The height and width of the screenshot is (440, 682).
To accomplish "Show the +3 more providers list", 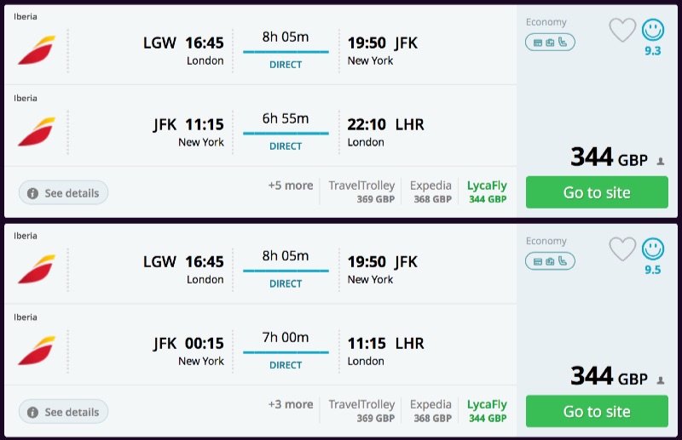I will (x=290, y=404).
